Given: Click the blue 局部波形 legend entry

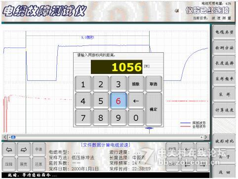Looking at the screenshot, I should click(193, 123).
